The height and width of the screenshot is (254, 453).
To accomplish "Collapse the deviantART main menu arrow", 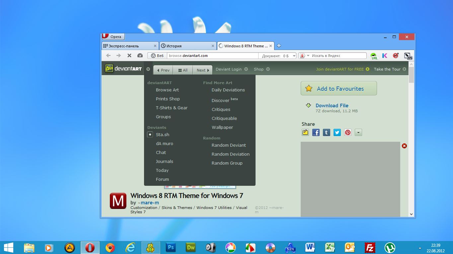I will [x=148, y=70].
